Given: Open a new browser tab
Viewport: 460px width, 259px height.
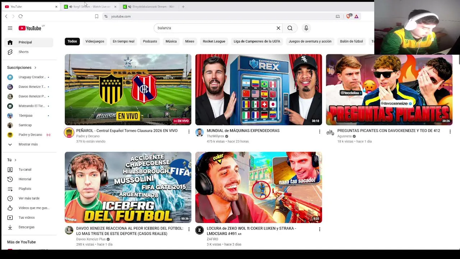Looking at the screenshot, I should tap(183, 6).
